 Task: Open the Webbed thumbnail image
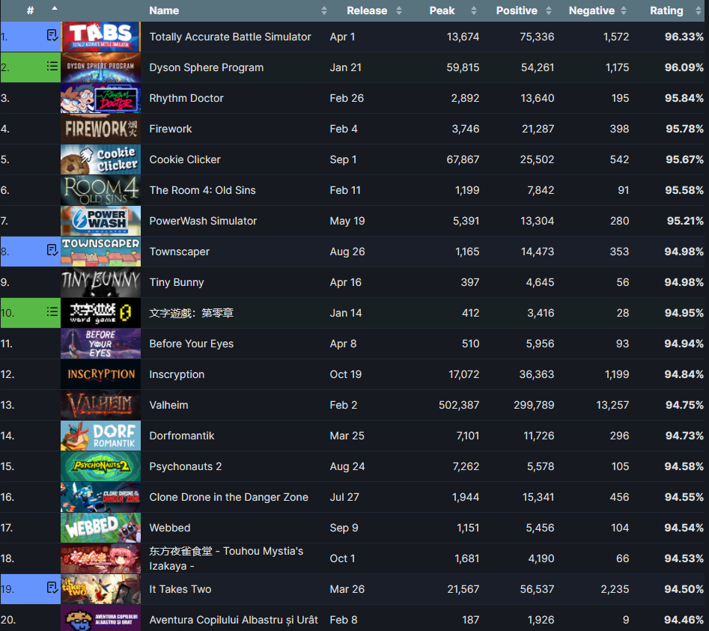[100, 528]
